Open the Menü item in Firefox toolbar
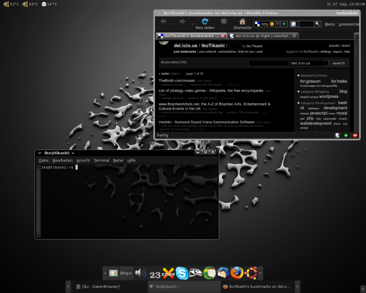The image size is (366, 293). tap(330, 24)
